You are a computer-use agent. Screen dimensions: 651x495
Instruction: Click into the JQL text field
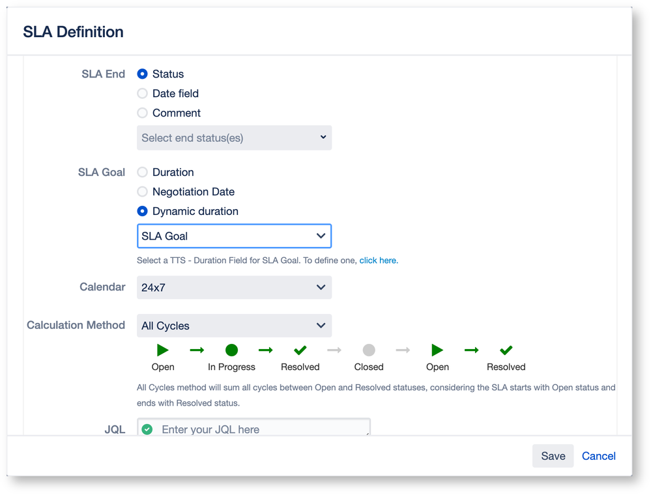pos(261,429)
